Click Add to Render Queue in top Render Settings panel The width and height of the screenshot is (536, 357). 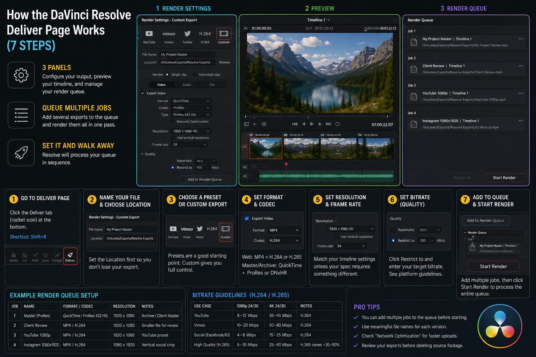[204, 180]
